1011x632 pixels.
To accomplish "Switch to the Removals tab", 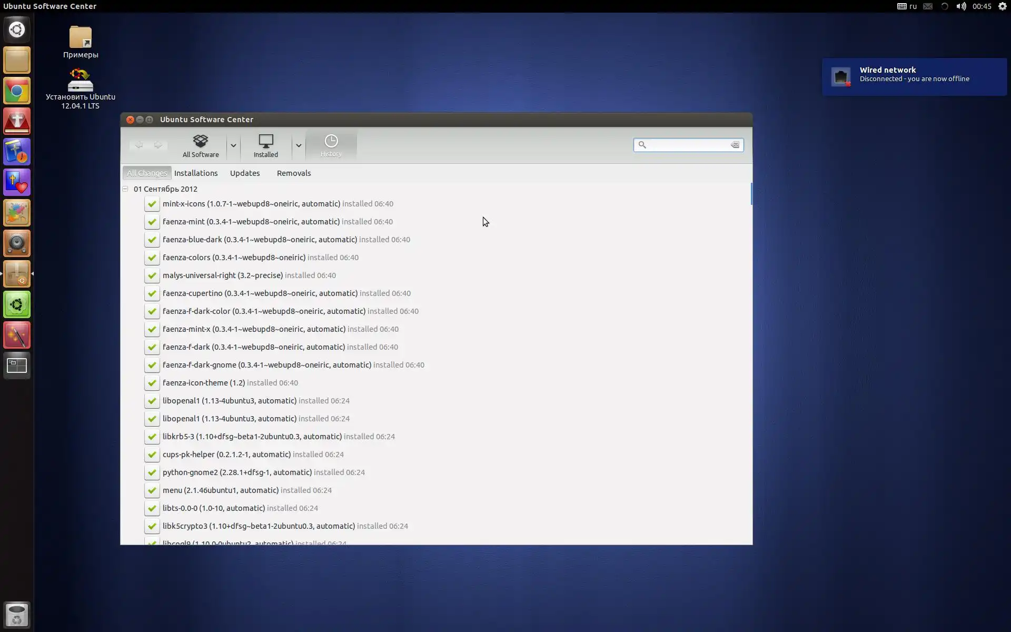I will 294,173.
